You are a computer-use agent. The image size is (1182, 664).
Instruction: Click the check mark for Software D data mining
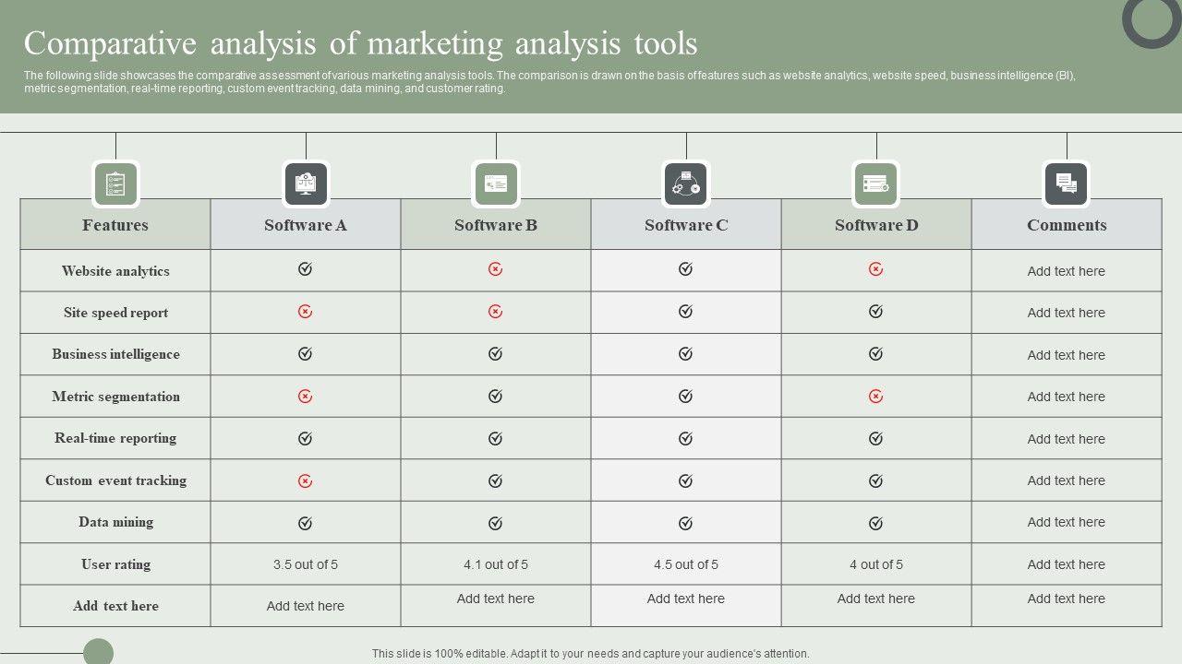tap(876, 523)
